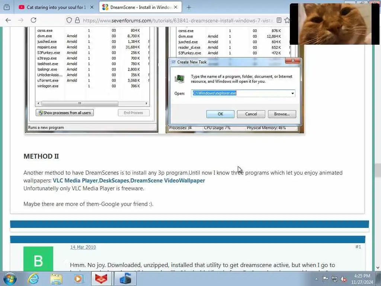Click the METHOD II heading
This screenshot has width=381, height=286.
click(41, 156)
